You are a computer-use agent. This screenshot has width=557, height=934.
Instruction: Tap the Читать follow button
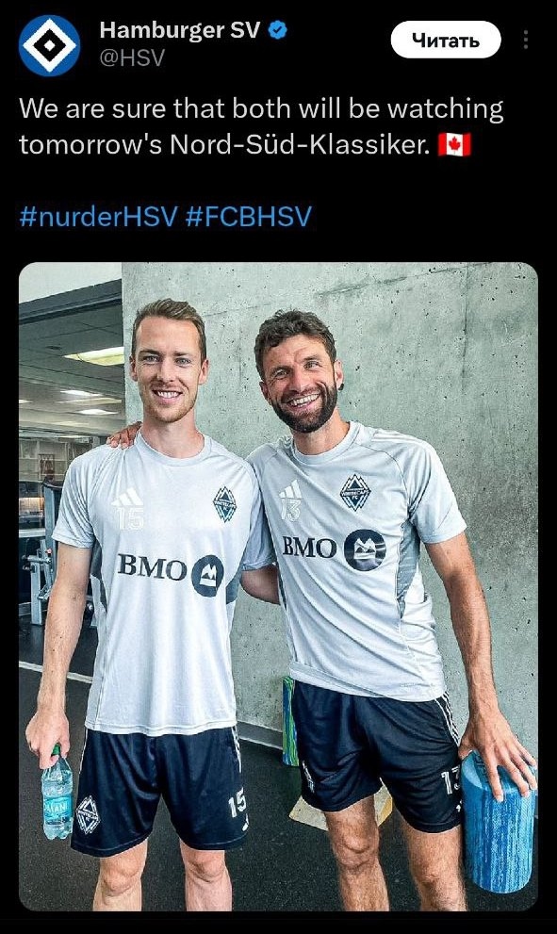(x=446, y=40)
